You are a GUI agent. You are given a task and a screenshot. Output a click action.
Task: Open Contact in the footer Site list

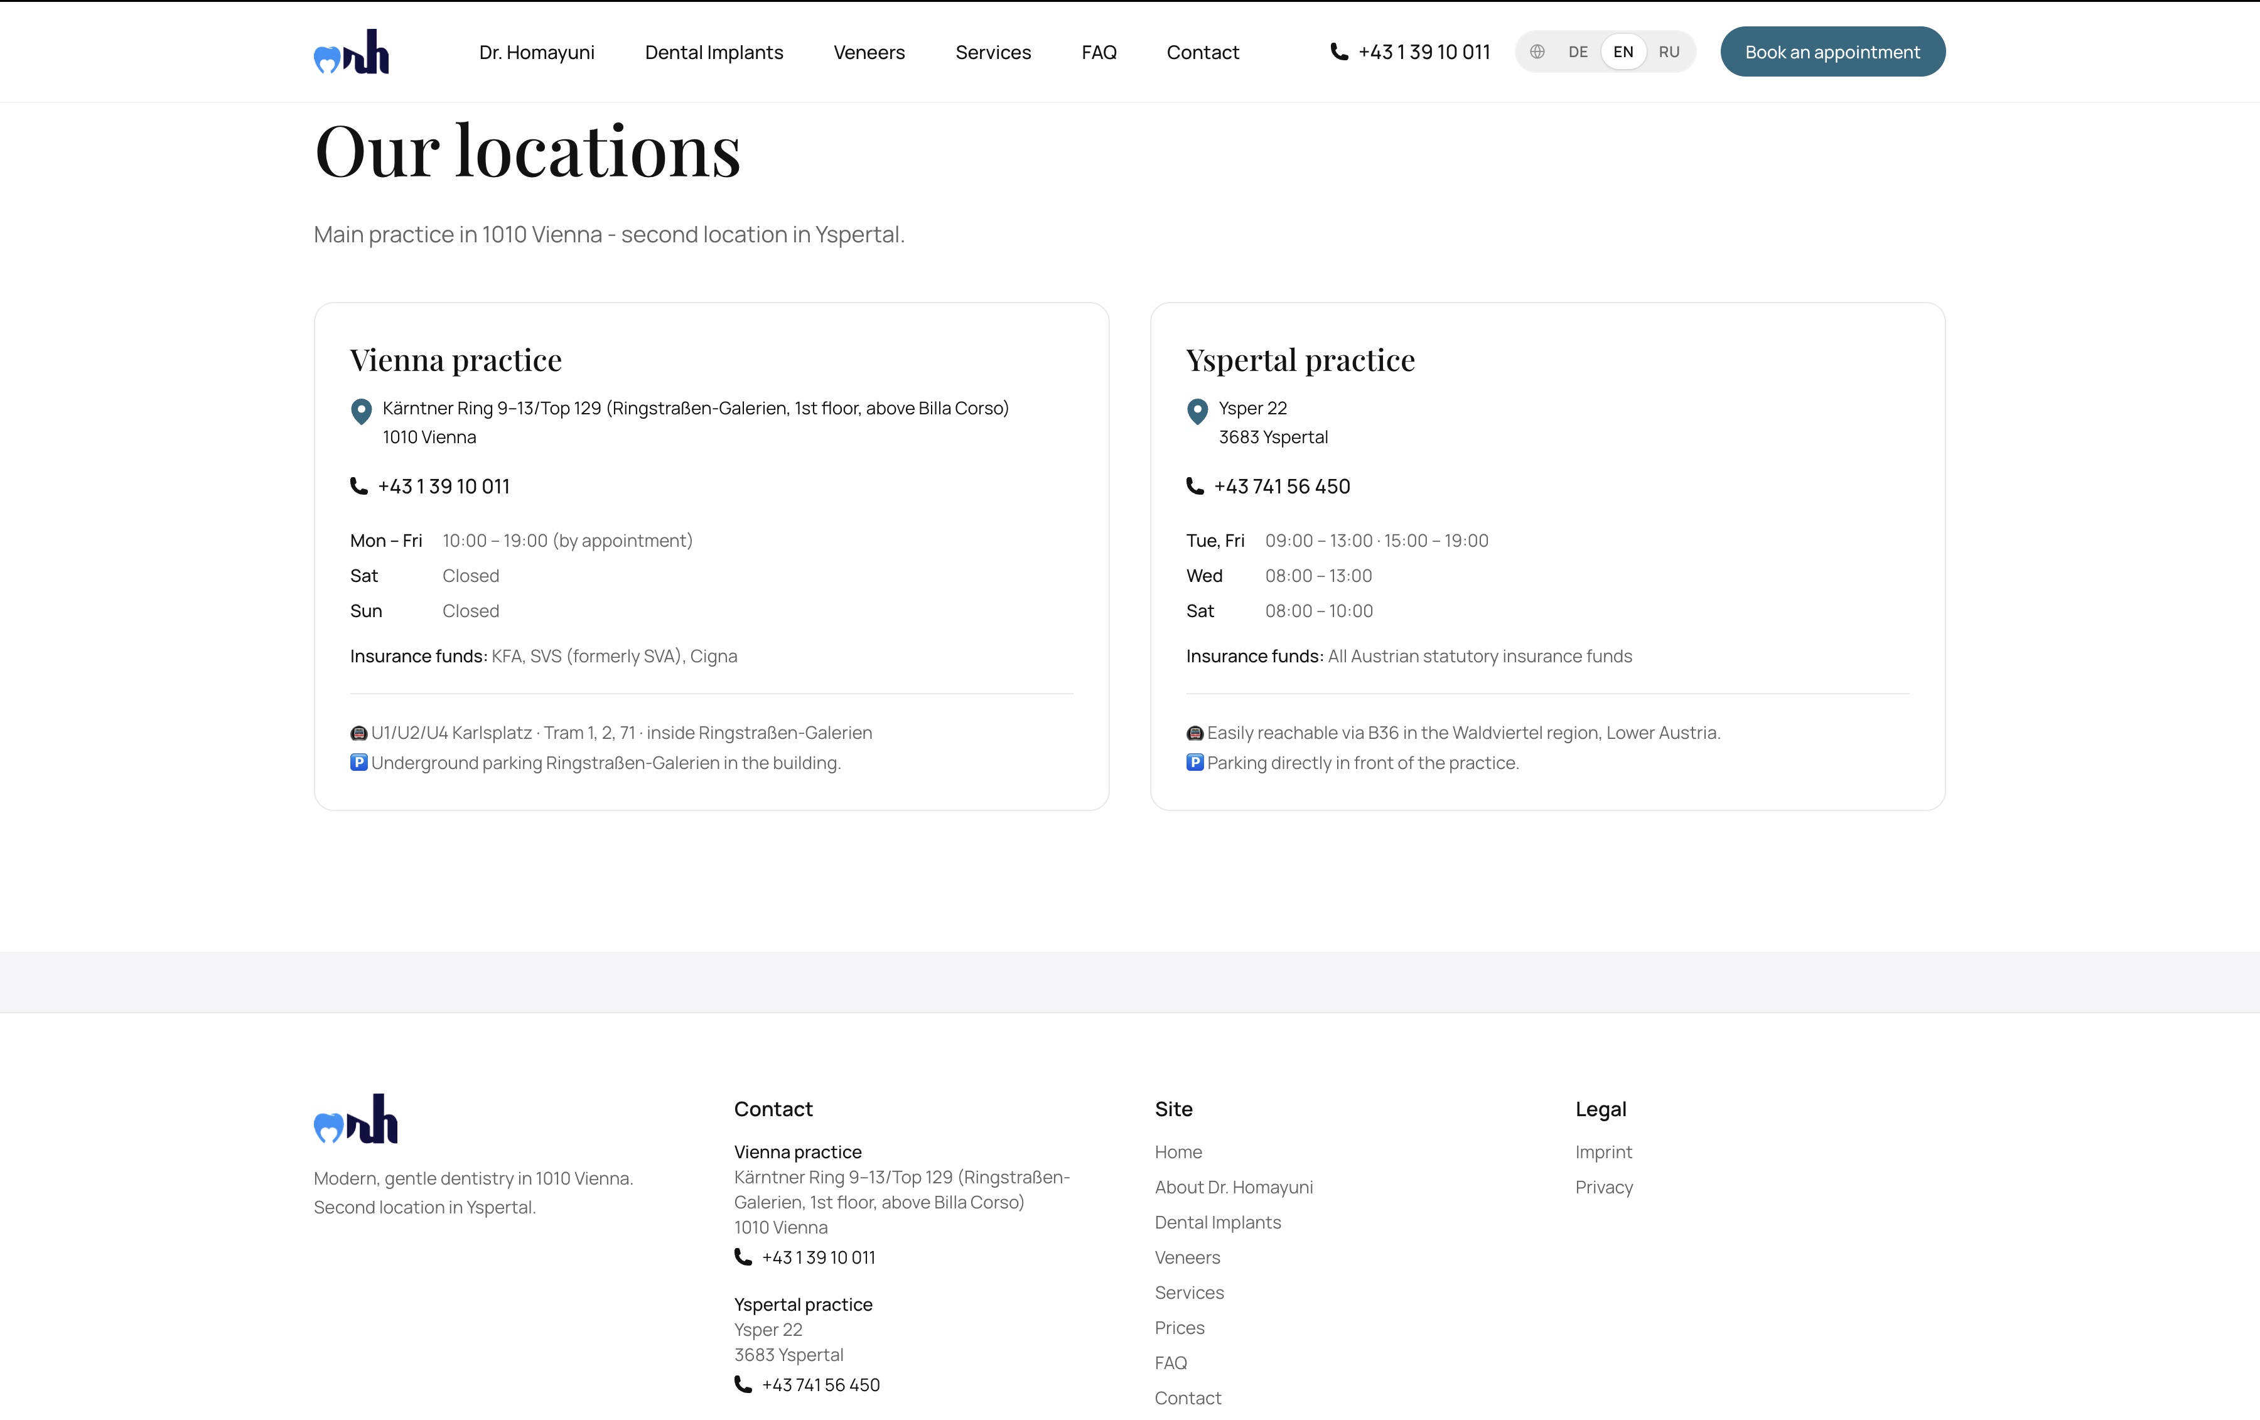tap(1188, 1397)
